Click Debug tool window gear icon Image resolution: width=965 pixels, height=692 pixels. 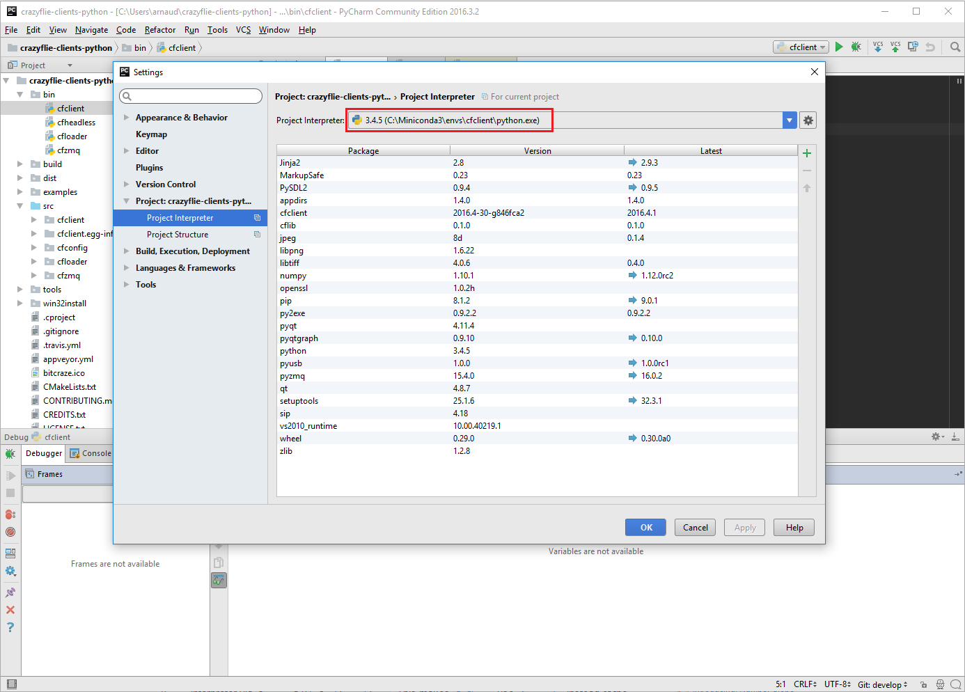[937, 437]
